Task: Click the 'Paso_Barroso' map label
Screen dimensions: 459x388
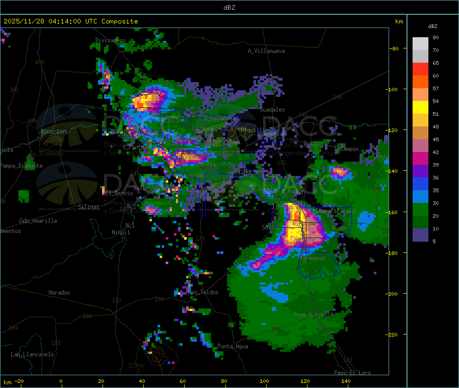Action: (x=312, y=315)
